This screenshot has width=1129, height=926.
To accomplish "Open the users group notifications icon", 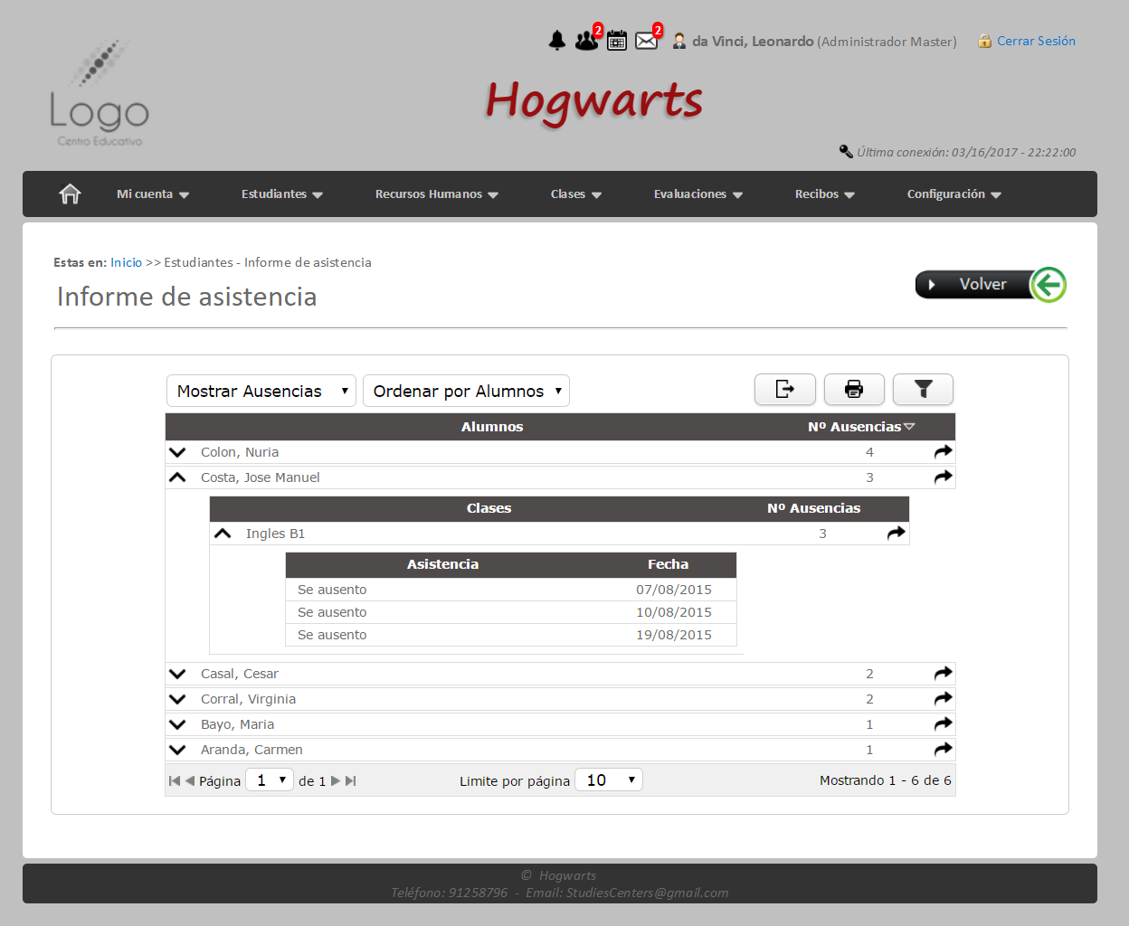I will pos(586,41).
